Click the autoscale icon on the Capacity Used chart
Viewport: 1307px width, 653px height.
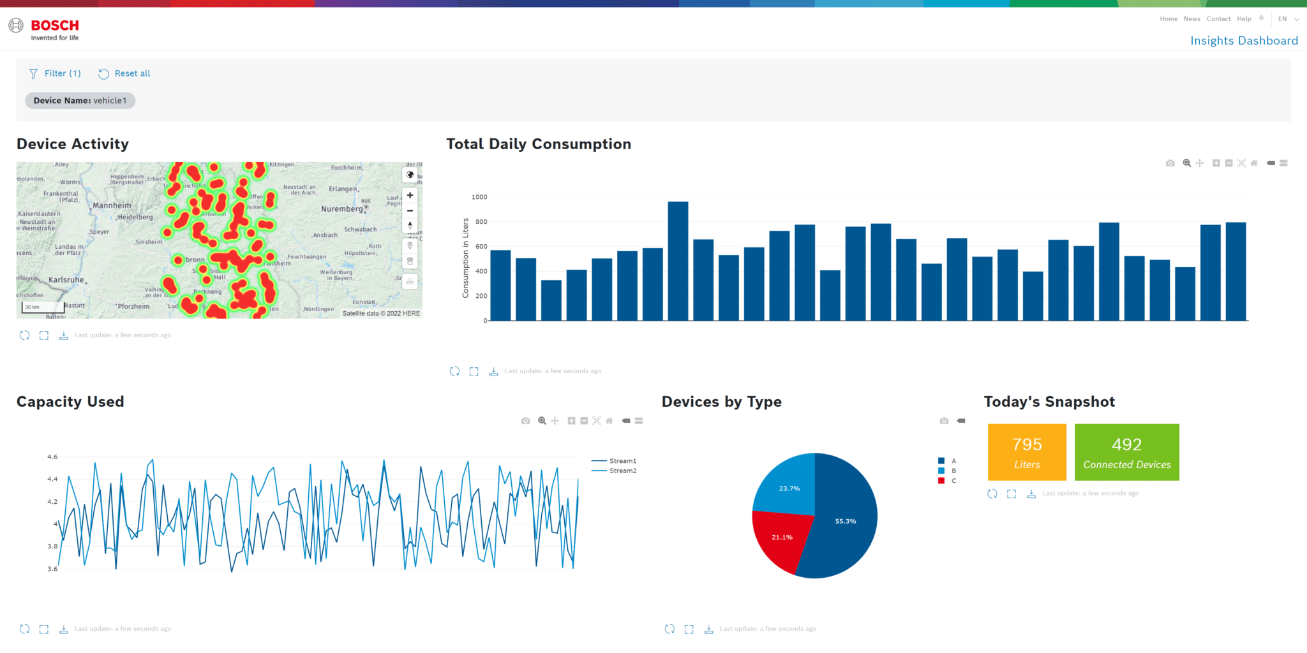597,420
